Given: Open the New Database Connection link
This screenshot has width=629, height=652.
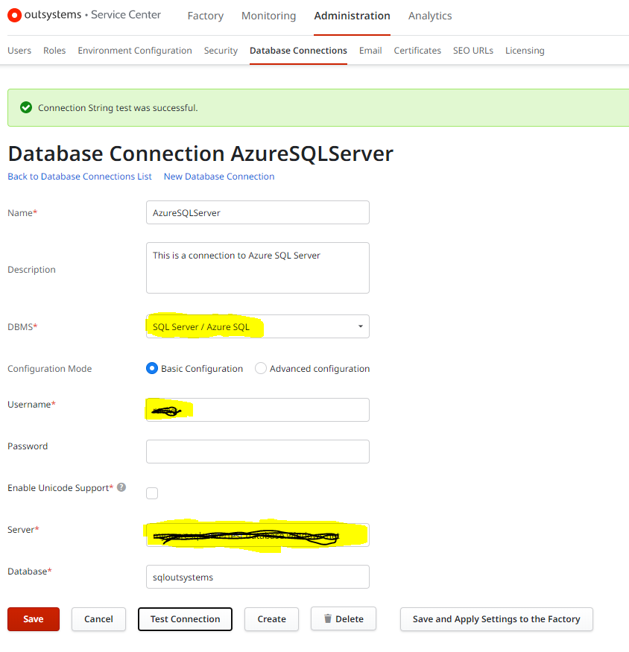Looking at the screenshot, I should [x=218, y=176].
